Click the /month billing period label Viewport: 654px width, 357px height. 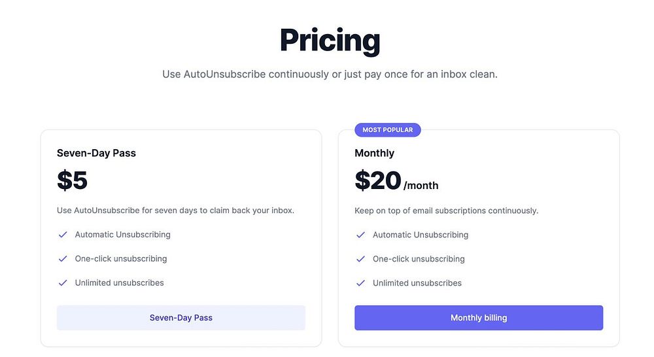[421, 186]
